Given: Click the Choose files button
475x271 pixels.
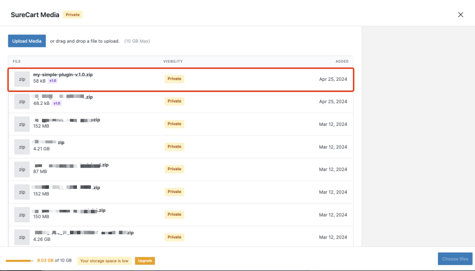Looking at the screenshot, I should (455, 259).
